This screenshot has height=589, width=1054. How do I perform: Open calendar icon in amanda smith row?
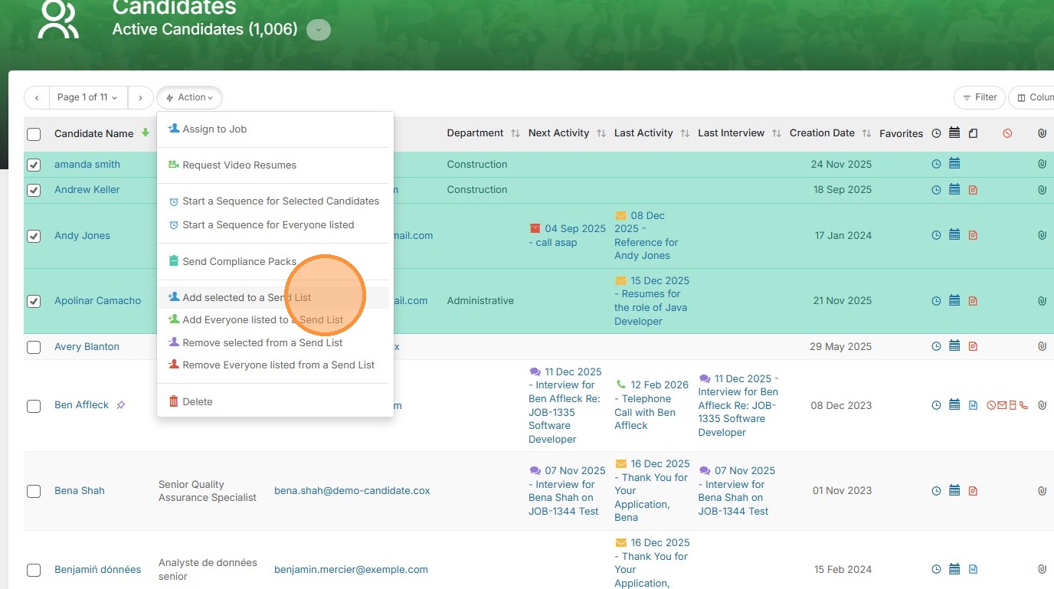coord(954,164)
